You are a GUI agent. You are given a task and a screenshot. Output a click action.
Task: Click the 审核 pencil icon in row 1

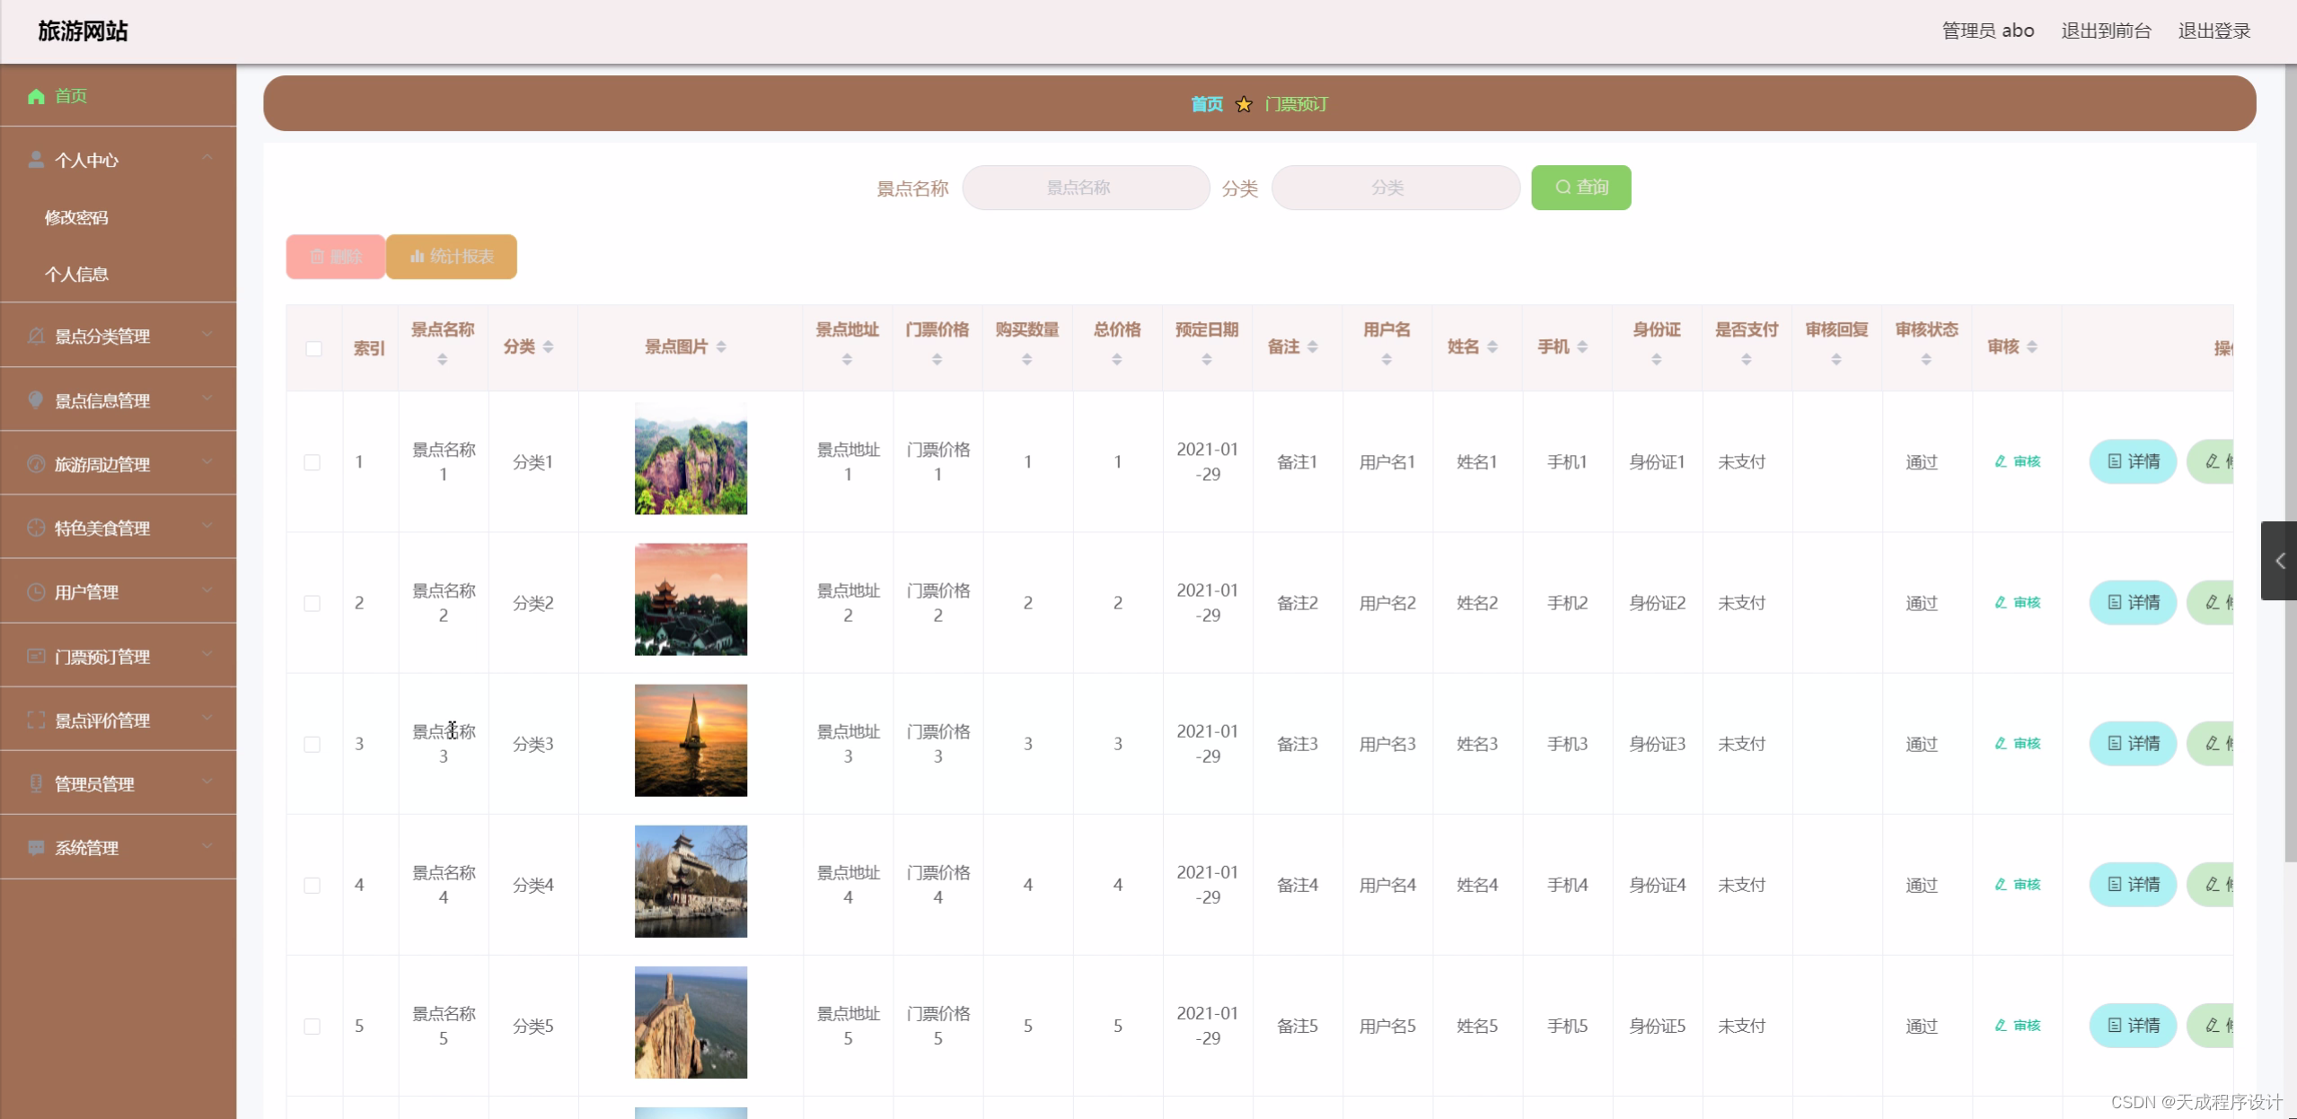click(2001, 461)
